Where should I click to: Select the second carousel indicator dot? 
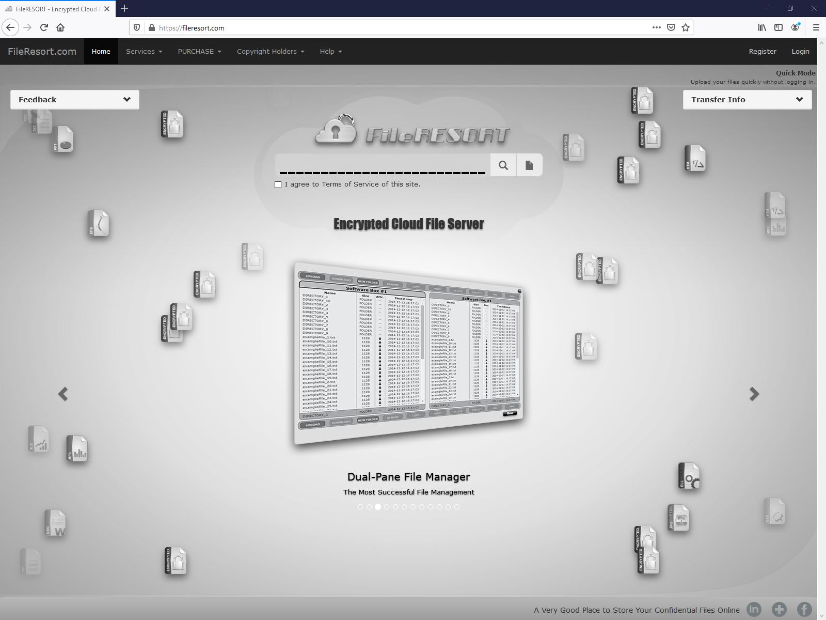click(x=369, y=507)
